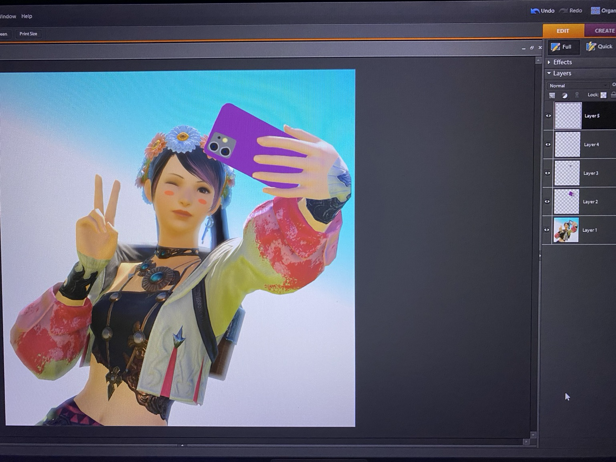Click the 'Layer 4' name text
Viewport: 616px width, 462px height.
click(x=592, y=144)
